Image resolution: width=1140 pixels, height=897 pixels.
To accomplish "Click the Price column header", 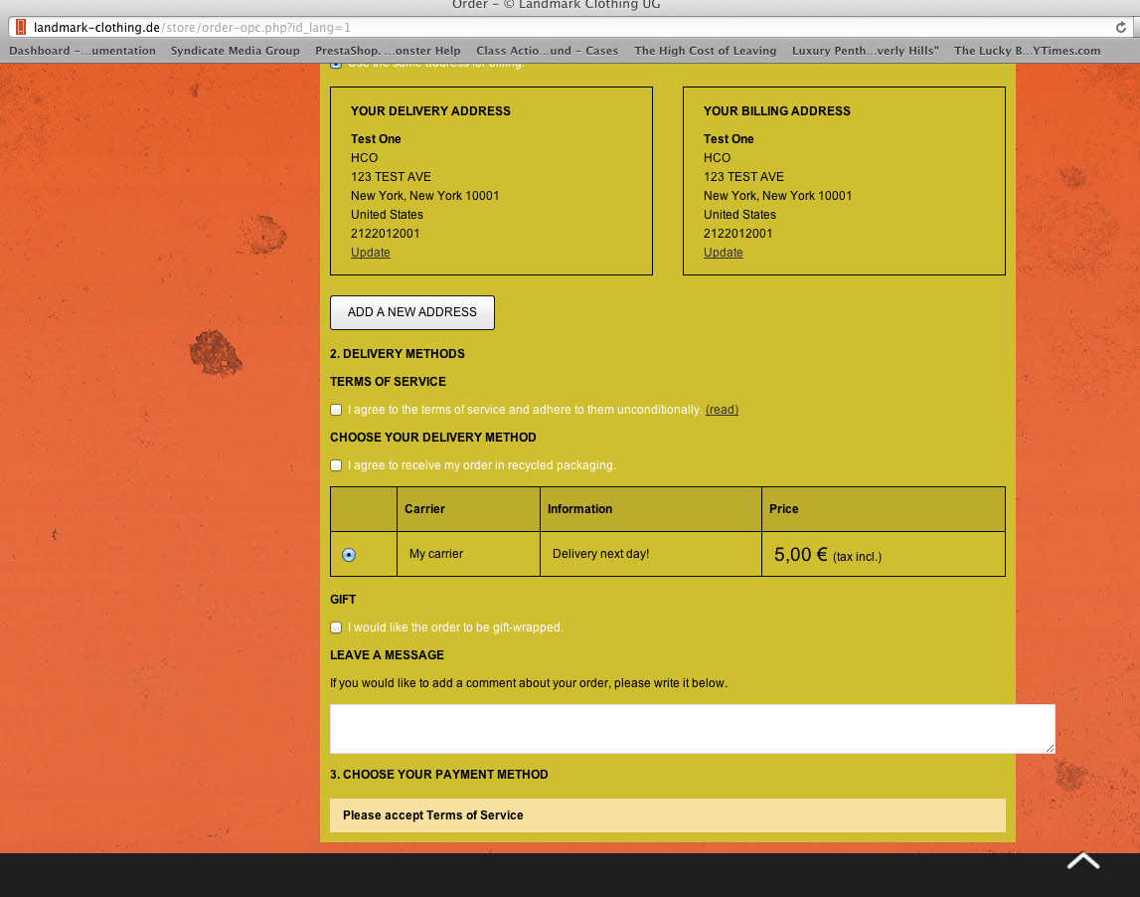I will point(884,509).
